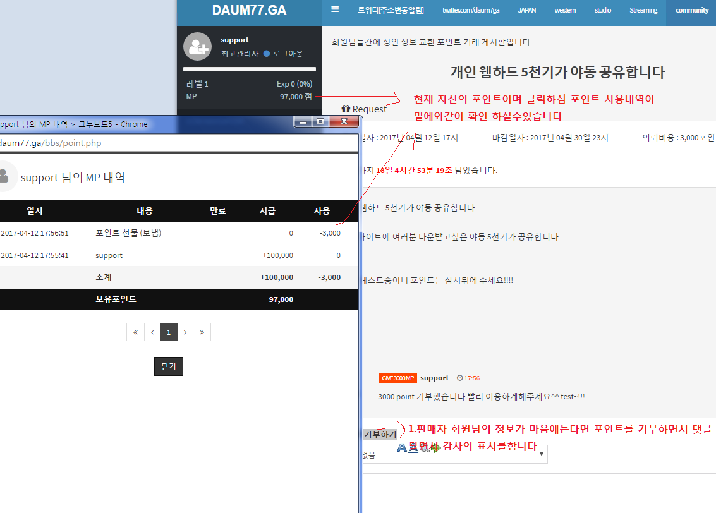Click 로그아웃 to log out
Image resolution: width=716 pixels, height=513 pixels.
[x=288, y=54]
